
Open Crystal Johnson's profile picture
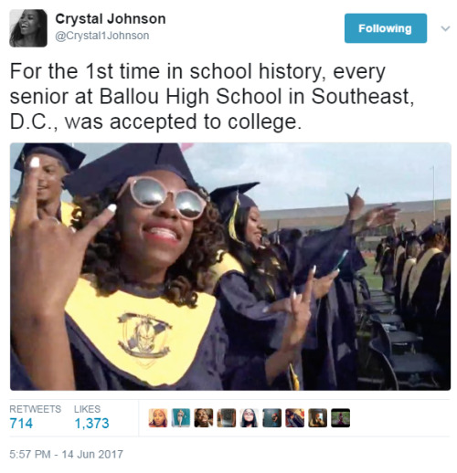coord(28,28)
